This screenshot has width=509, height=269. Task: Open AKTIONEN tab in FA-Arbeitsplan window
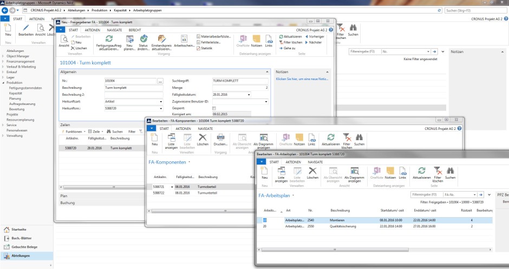pos(293,162)
